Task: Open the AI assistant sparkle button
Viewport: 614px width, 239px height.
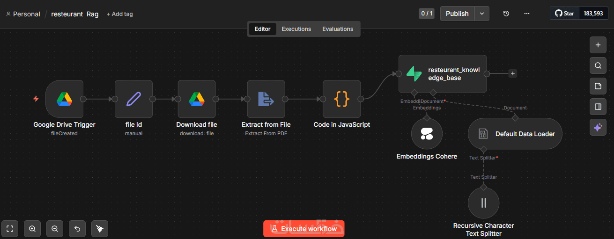Action: click(x=598, y=127)
